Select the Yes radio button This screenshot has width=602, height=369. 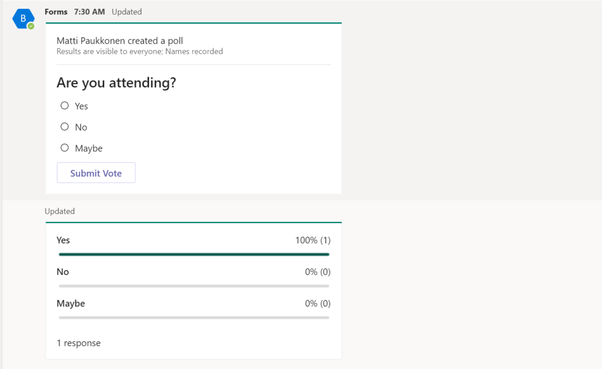coord(65,106)
